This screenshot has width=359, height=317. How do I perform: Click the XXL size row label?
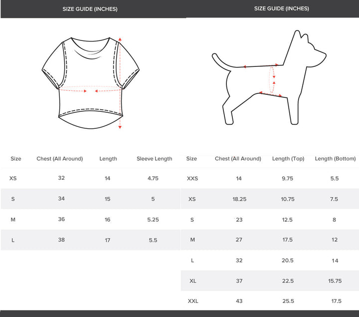pyautogui.click(x=192, y=301)
